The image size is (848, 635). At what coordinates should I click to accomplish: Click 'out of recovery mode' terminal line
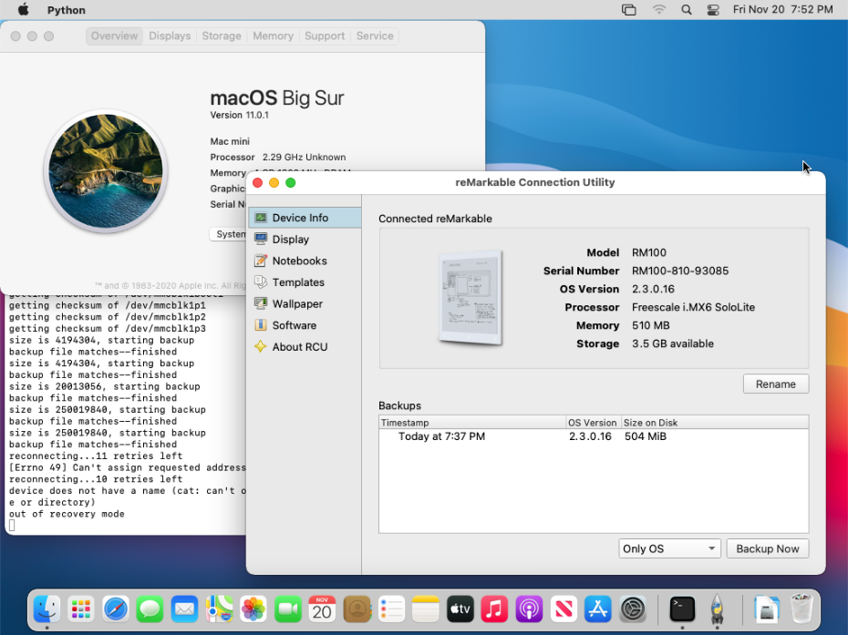(x=67, y=514)
